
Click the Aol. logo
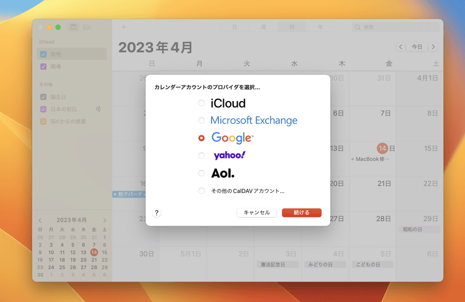point(223,174)
